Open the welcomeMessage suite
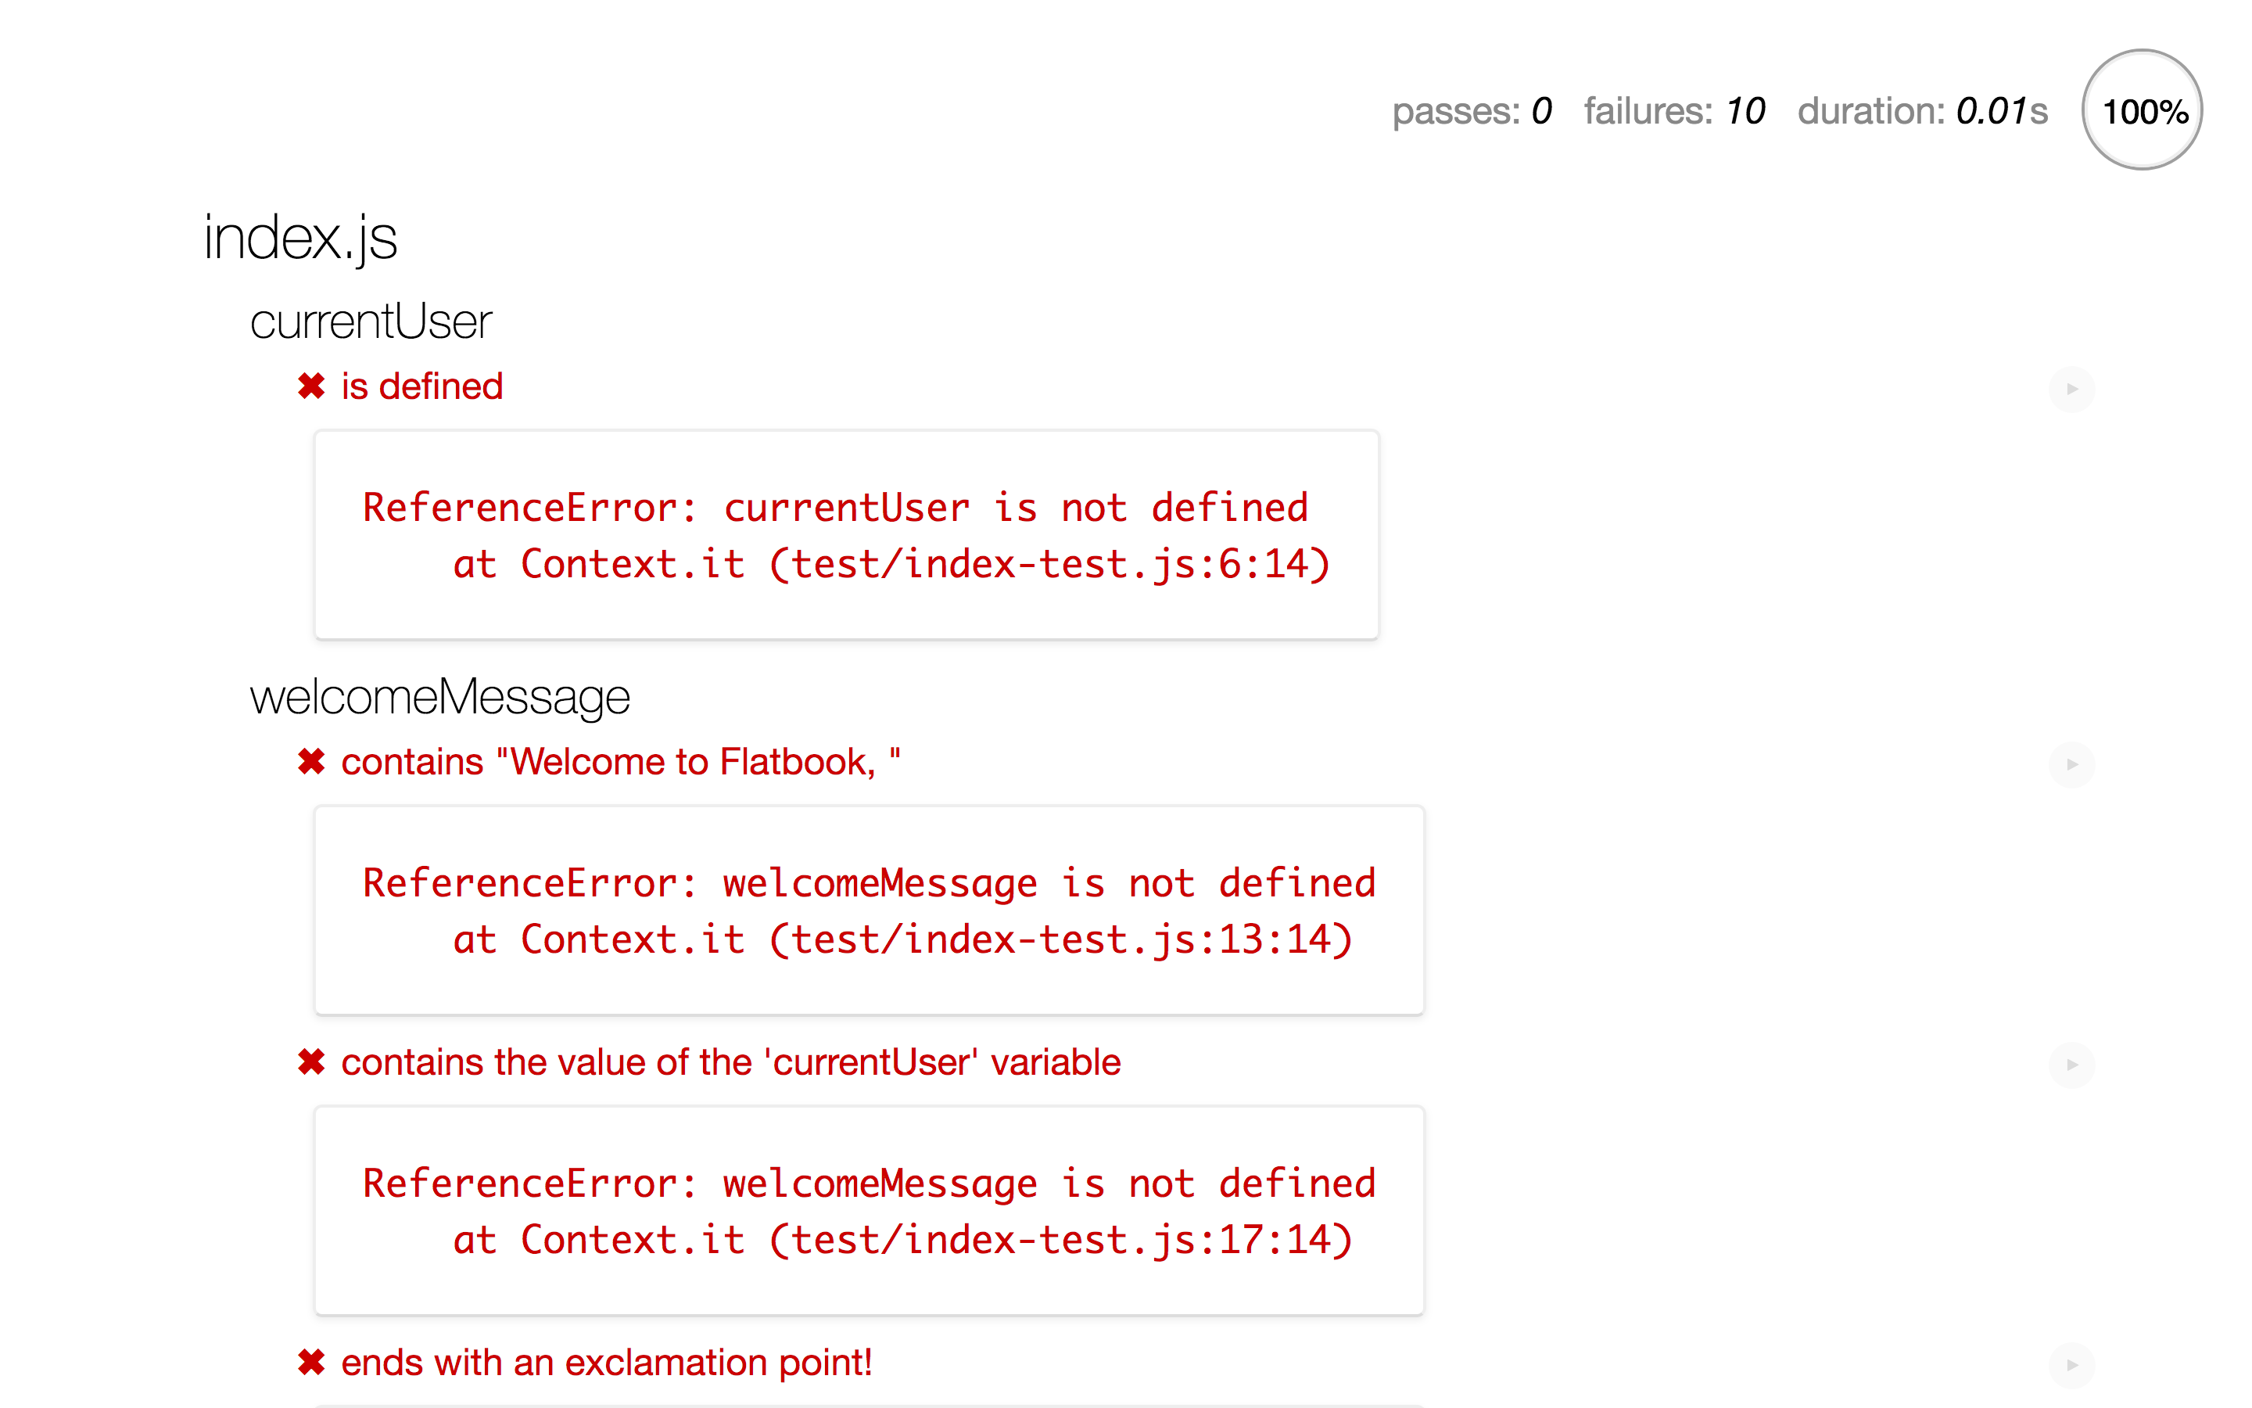2252x1408 pixels. coord(439,698)
